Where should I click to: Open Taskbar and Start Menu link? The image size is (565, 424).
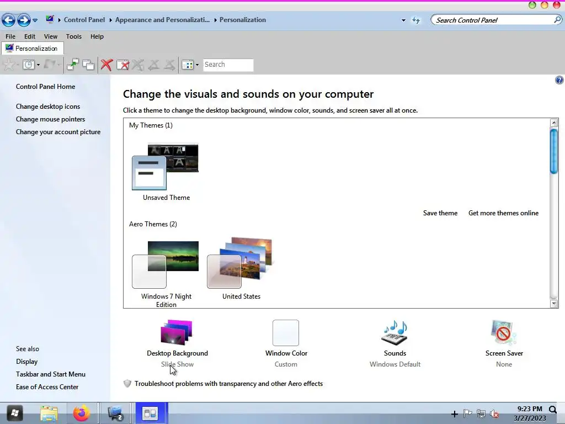(x=50, y=374)
